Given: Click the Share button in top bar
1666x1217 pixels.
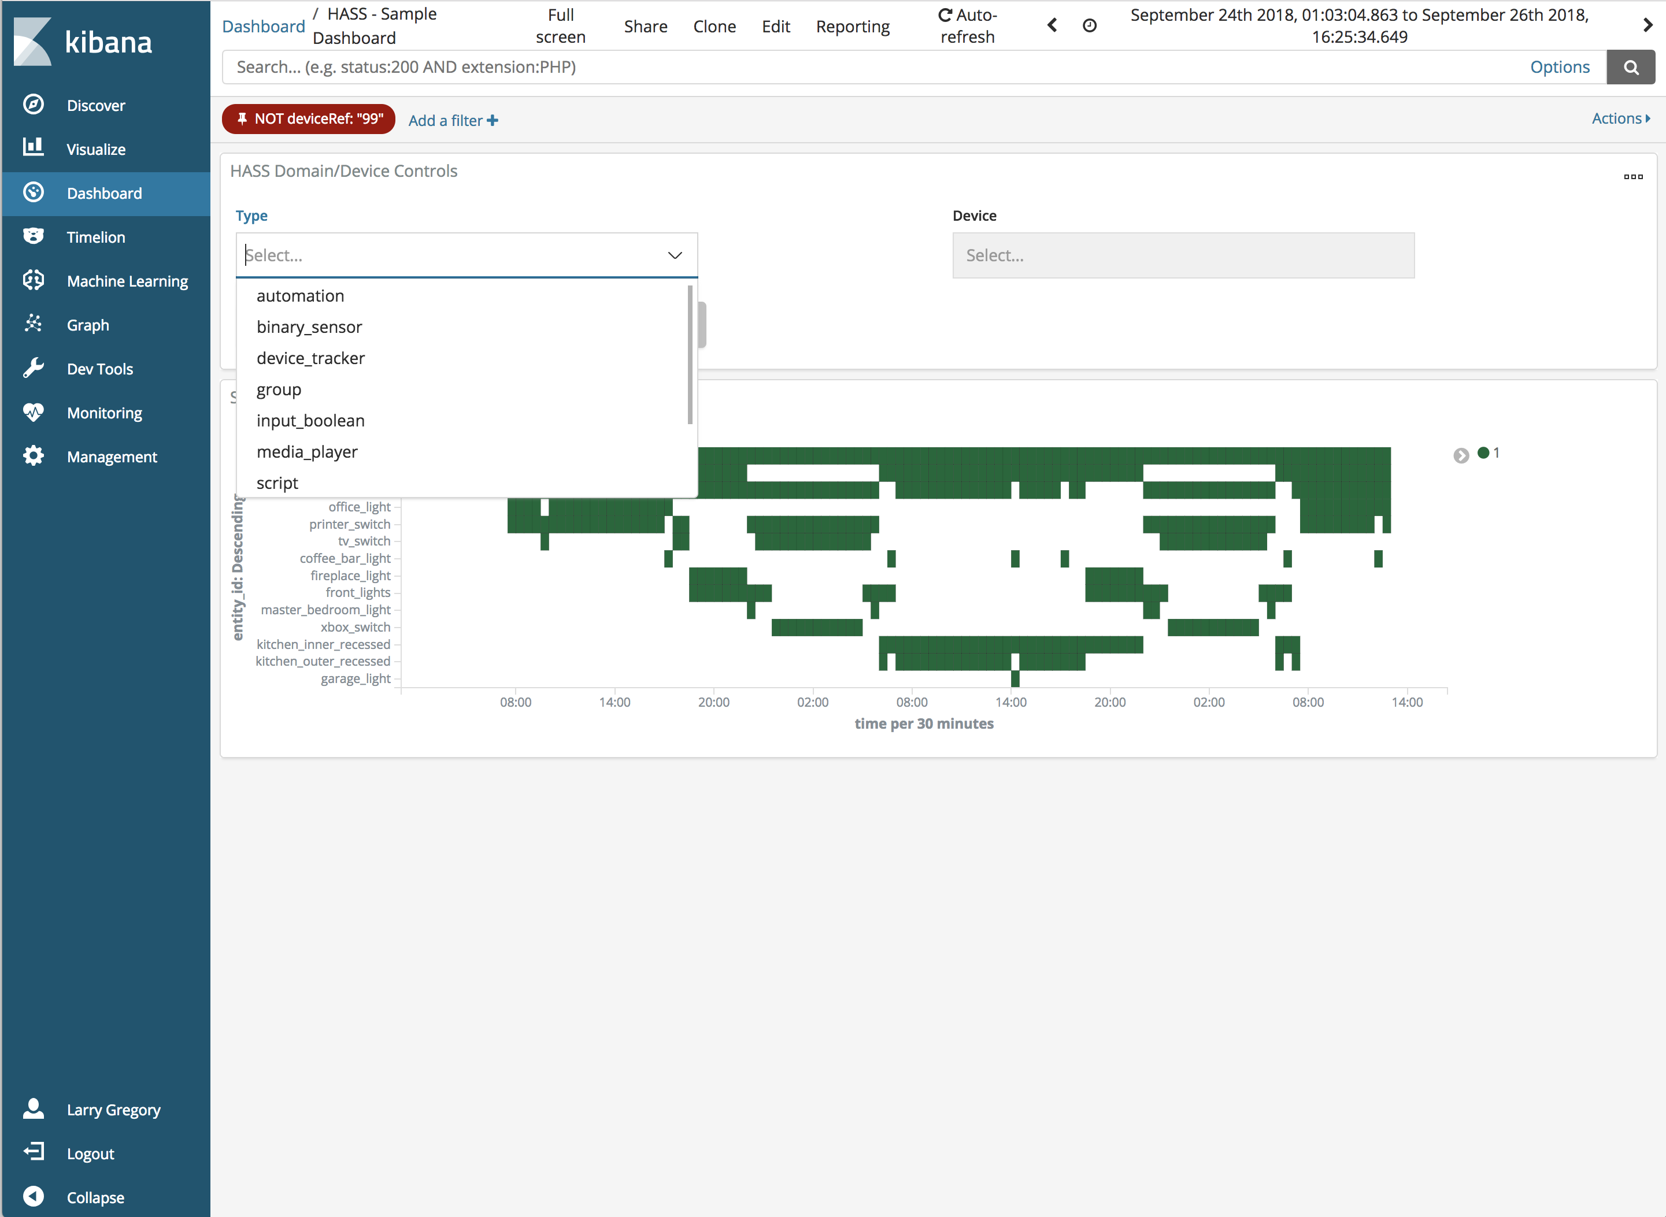Looking at the screenshot, I should [x=646, y=27].
